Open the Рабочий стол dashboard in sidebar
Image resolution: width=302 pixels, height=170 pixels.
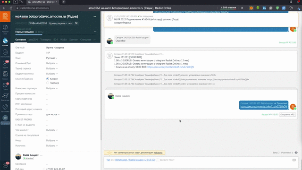5,29
